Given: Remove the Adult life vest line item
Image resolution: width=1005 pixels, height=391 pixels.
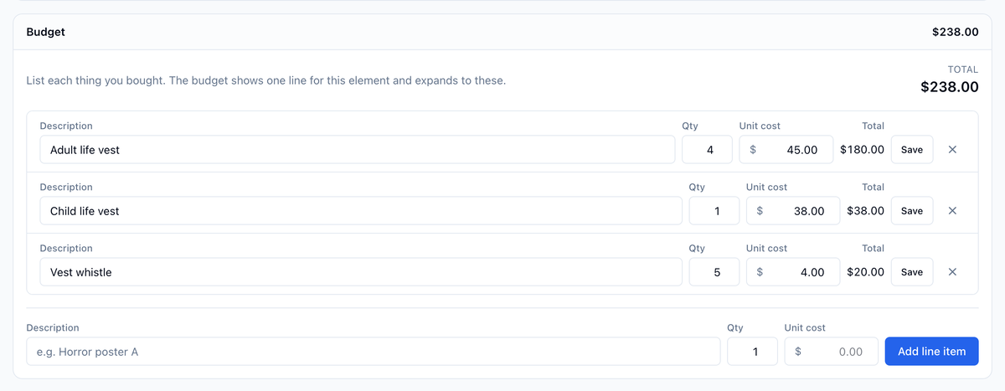Looking at the screenshot, I should pos(952,150).
